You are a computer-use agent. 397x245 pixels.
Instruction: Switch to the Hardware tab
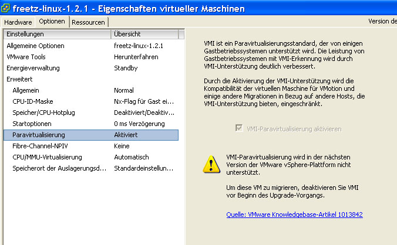coord(18,22)
